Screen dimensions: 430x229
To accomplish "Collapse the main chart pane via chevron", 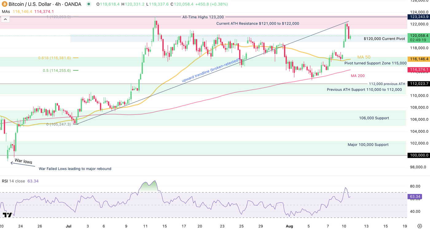I will [x=5, y=19].
